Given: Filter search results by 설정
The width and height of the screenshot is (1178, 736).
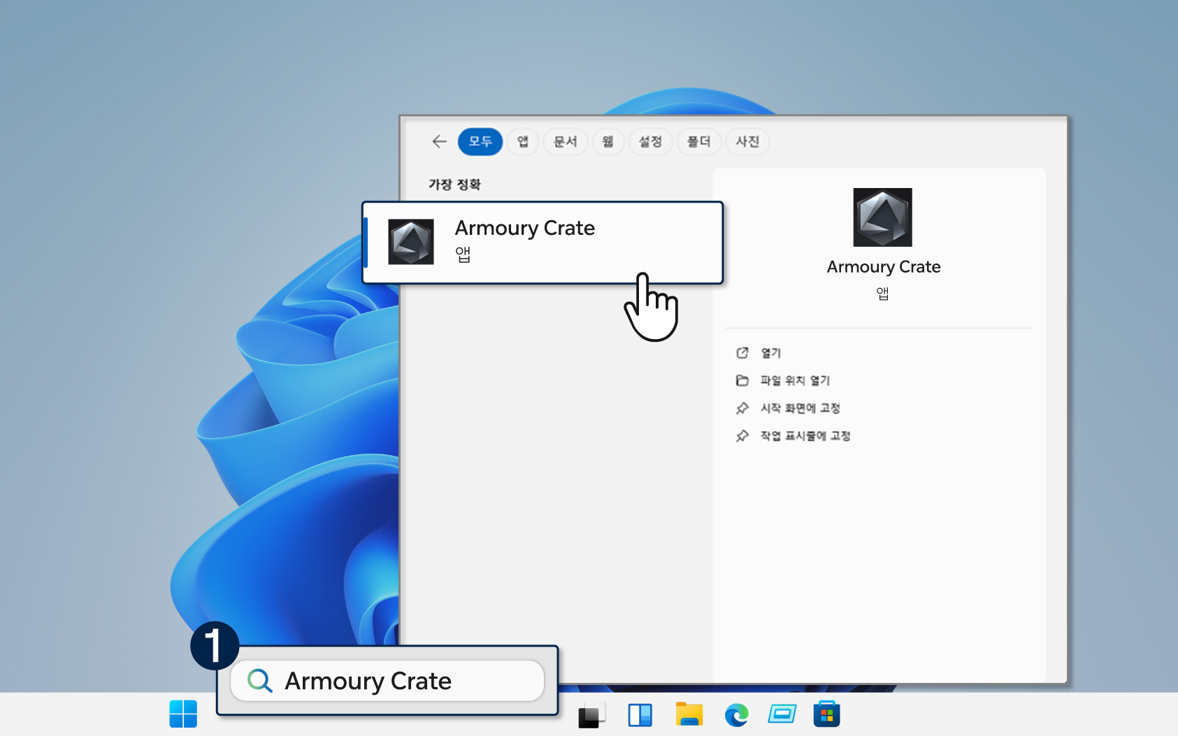Looking at the screenshot, I should pyautogui.click(x=651, y=141).
